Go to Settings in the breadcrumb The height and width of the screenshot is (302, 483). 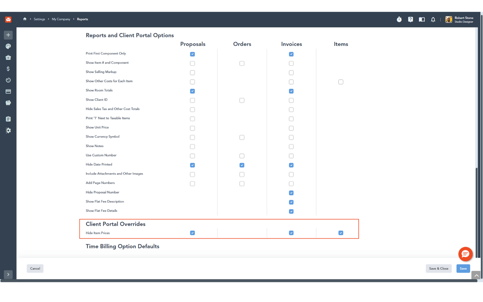pyautogui.click(x=39, y=19)
